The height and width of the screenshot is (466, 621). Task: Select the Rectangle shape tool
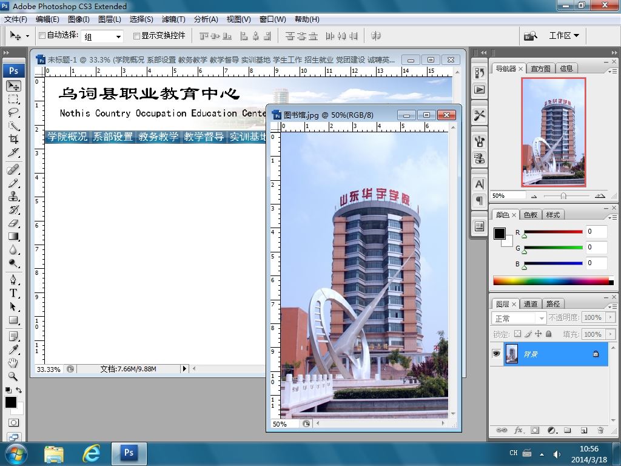[x=13, y=320]
